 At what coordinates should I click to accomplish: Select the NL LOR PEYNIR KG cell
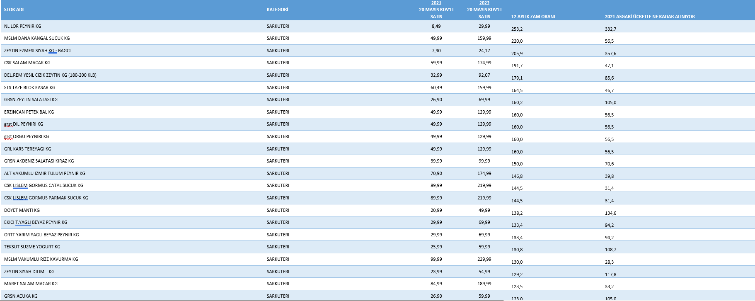click(23, 26)
